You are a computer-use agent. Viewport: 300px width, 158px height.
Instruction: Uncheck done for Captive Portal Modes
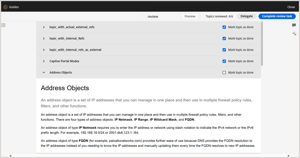pyautogui.click(x=224, y=61)
